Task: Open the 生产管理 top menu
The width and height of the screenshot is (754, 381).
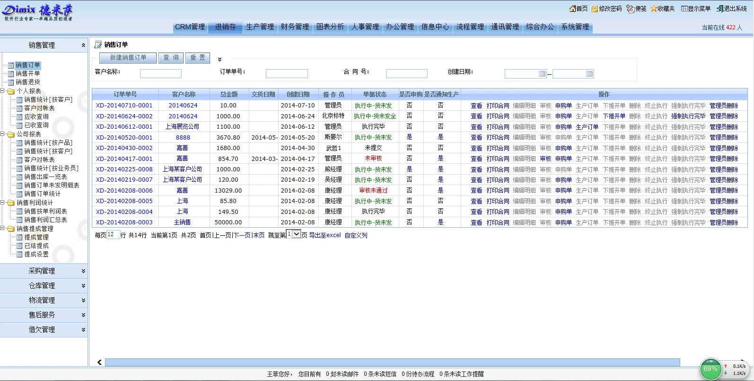Action: tap(260, 27)
